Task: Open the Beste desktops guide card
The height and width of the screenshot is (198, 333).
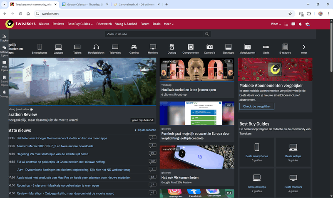Action: point(257,183)
